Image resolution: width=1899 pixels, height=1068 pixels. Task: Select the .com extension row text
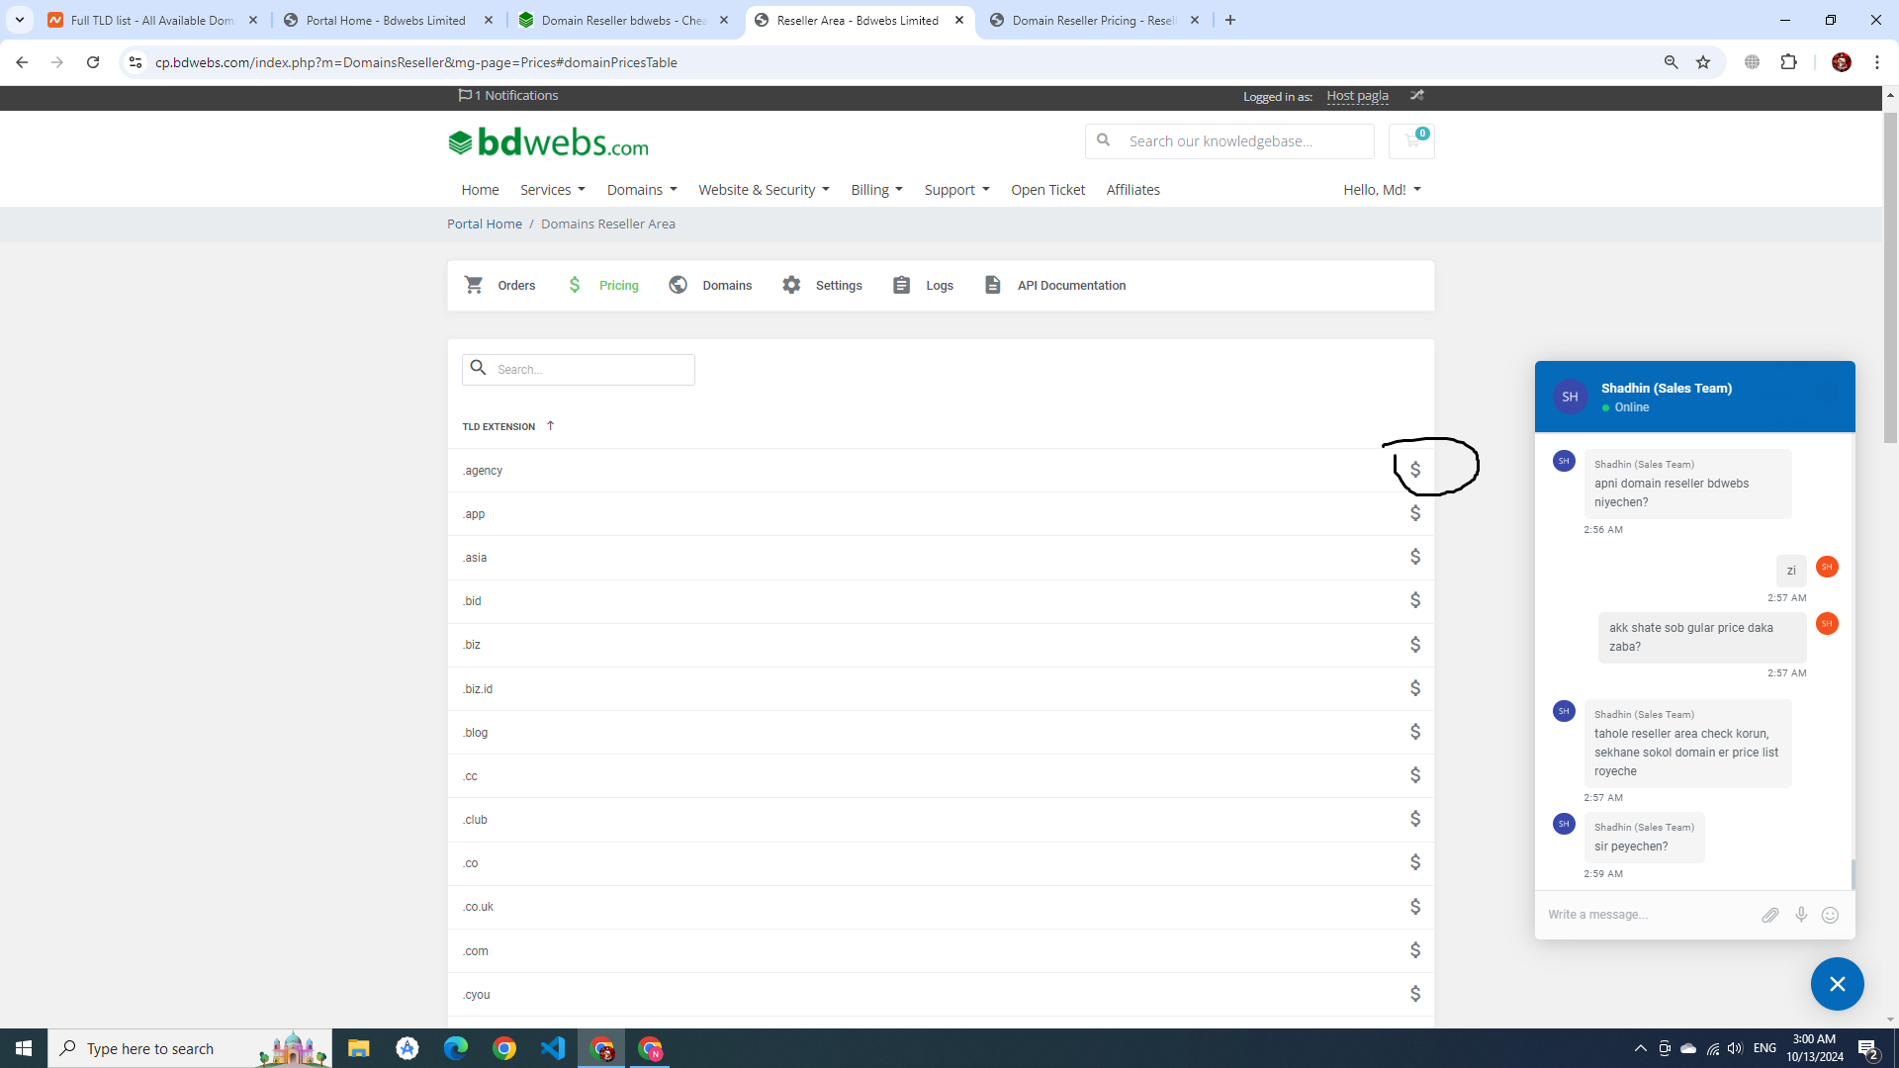tap(476, 951)
